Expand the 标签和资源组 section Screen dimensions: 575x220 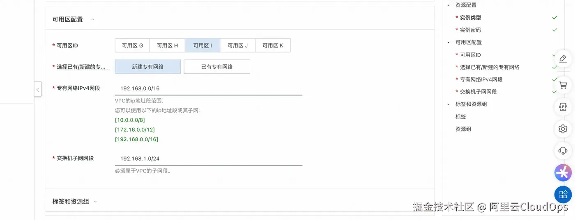[x=95, y=202]
